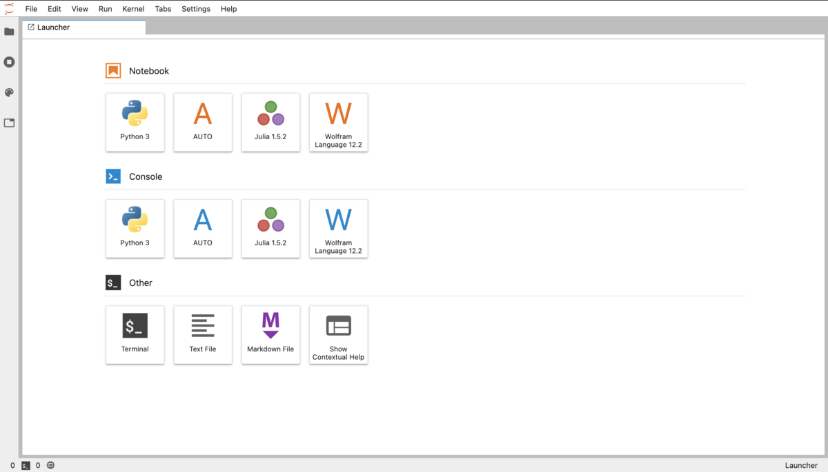Start an AUTO console
Image resolution: width=828 pixels, height=472 pixels.
(203, 229)
